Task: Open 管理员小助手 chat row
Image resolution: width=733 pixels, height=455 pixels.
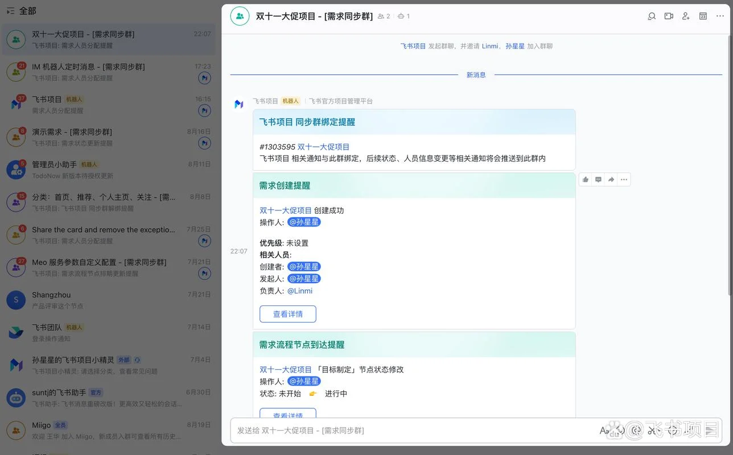Action: coord(109,169)
